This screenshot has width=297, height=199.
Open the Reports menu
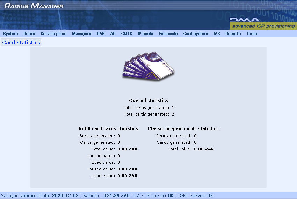pos(233,34)
